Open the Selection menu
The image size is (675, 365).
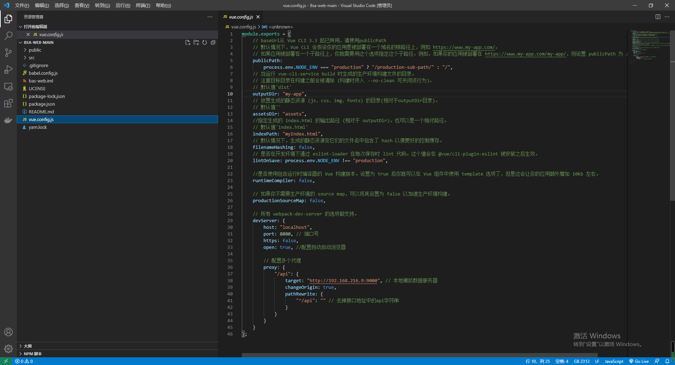point(62,5)
